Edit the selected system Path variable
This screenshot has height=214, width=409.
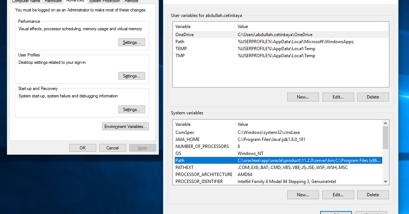[338, 194]
